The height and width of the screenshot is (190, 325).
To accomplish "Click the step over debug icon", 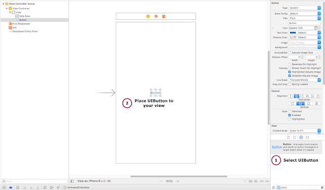I will click(24, 187).
